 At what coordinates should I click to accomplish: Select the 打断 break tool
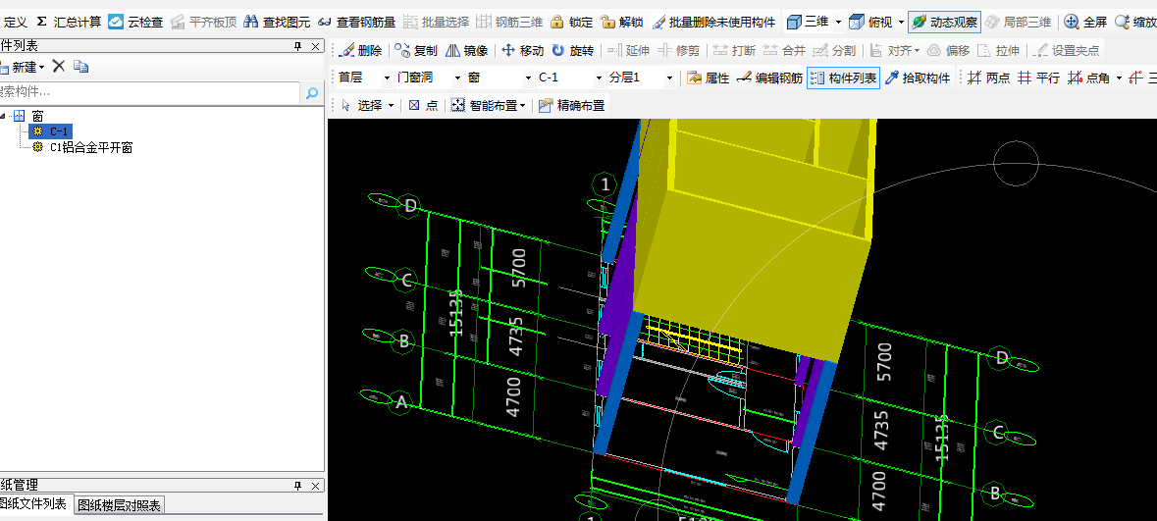pyautogui.click(x=734, y=51)
